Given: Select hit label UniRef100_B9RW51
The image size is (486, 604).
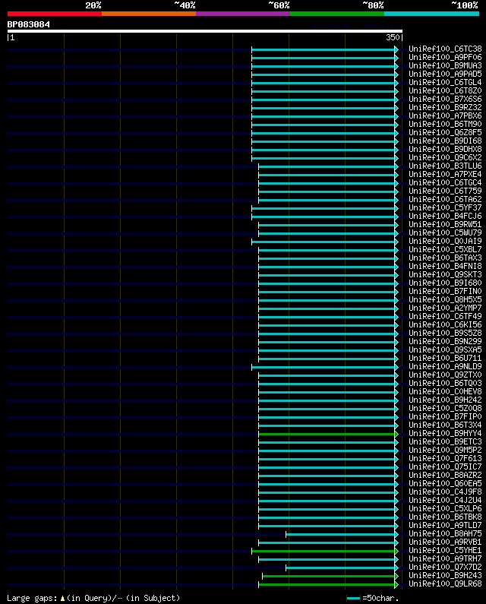Looking at the screenshot, I should [445, 224].
